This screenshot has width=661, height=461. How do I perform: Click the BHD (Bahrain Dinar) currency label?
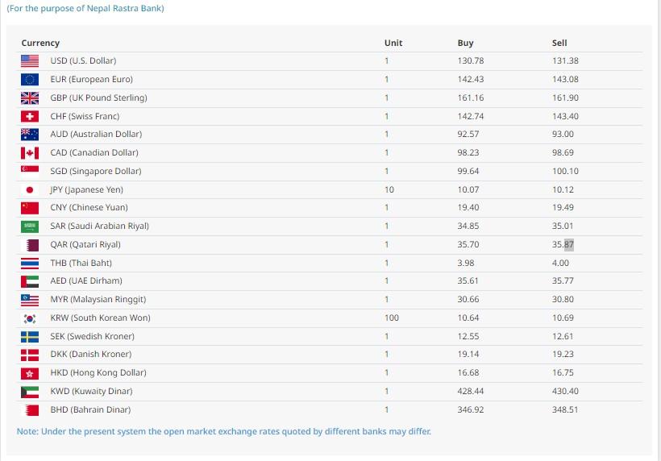[x=90, y=409]
